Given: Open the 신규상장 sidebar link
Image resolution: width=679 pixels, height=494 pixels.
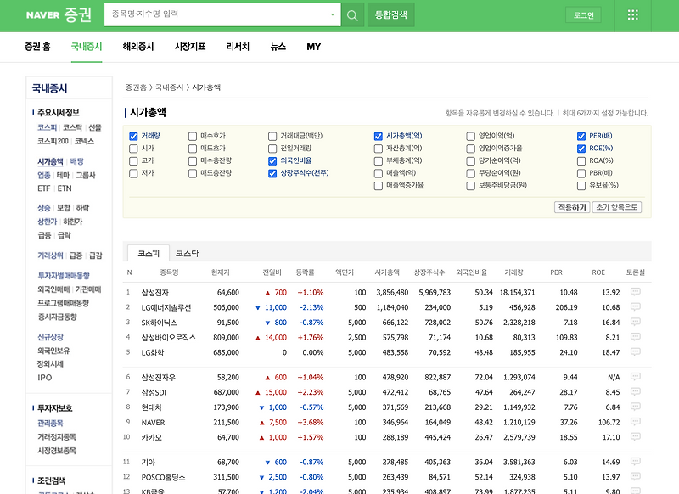Looking at the screenshot, I should point(50,337).
